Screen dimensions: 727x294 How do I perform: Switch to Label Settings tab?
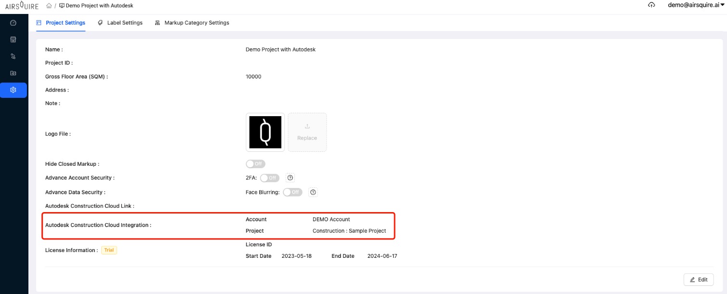(120, 23)
